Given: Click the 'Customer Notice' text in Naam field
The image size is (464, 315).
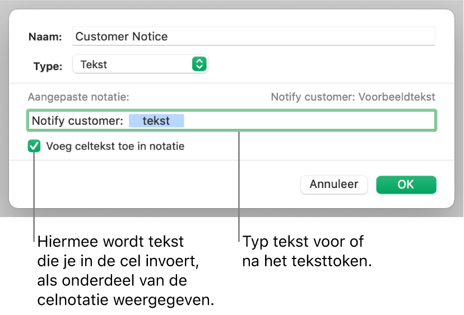Looking at the screenshot, I should coord(122,37).
